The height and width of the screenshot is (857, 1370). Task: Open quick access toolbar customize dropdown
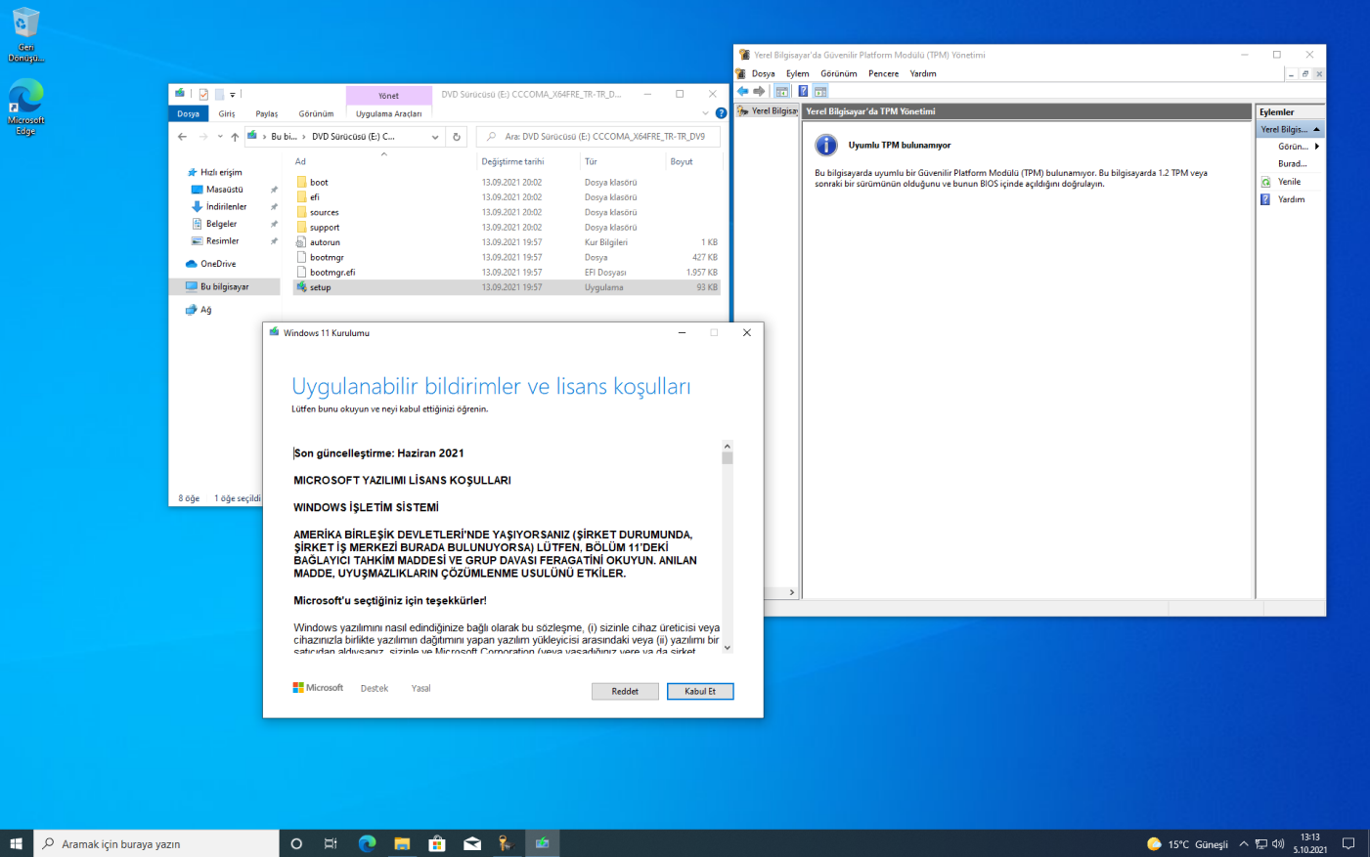(233, 95)
